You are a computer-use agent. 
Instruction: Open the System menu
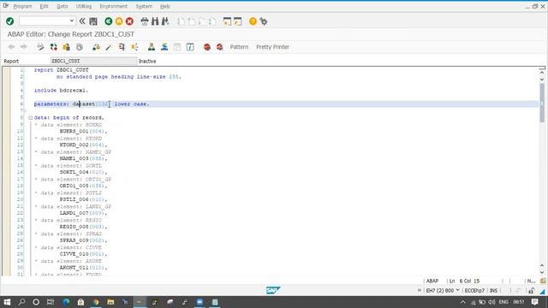(144, 6)
